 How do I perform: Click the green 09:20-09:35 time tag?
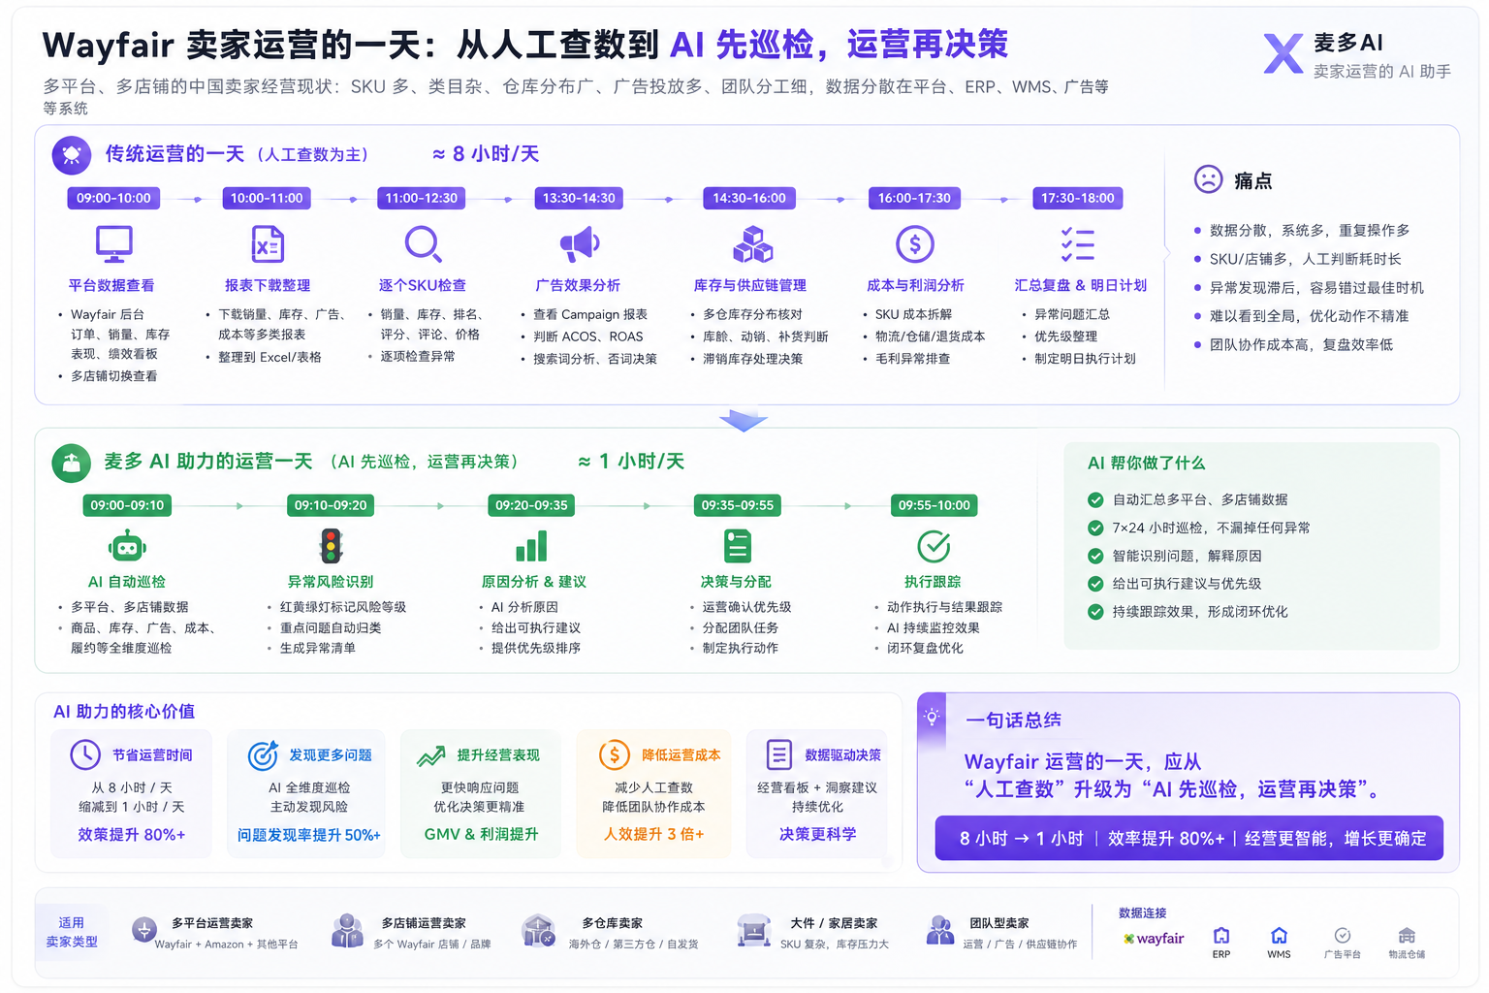pyautogui.click(x=531, y=505)
